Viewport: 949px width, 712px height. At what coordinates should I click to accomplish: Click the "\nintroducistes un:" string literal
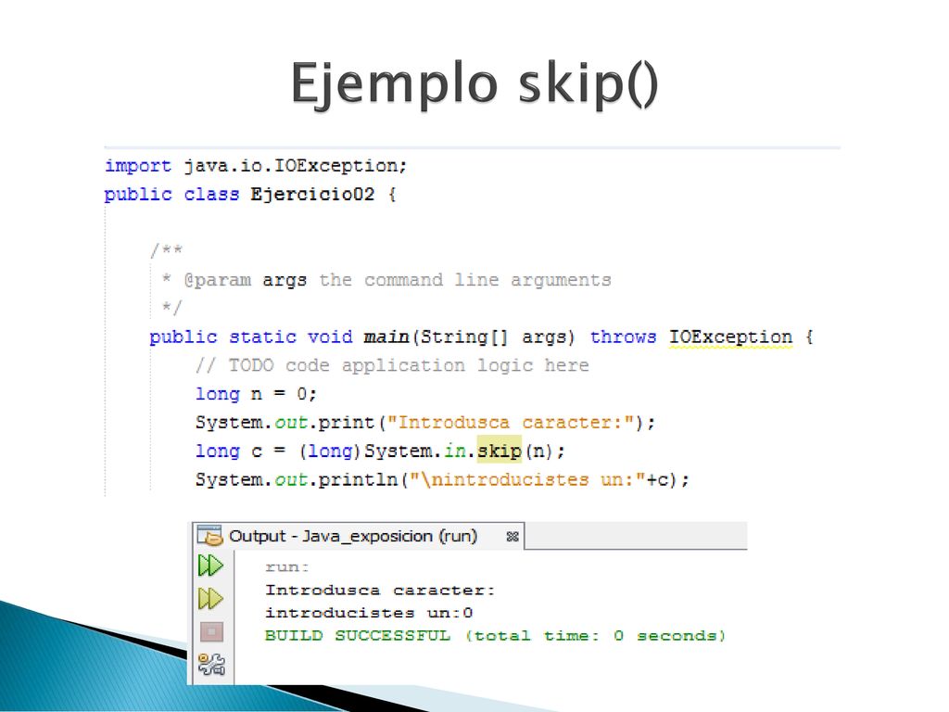[527, 479]
